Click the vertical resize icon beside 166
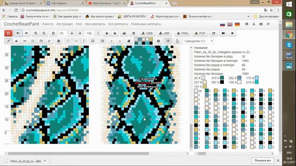The height and width of the screenshot is (166, 296). click(x=98, y=33)
